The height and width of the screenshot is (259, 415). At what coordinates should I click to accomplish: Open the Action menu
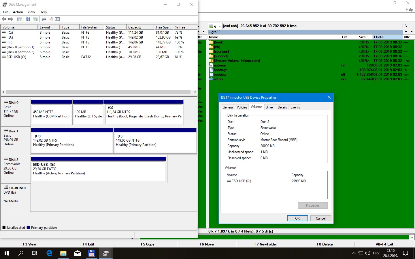coord(18,12)
